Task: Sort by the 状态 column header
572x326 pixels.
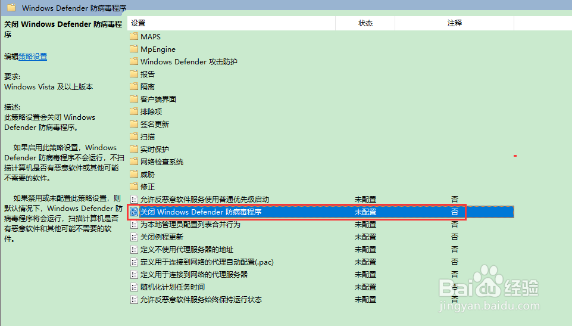Action: click(x=365, y=23)
